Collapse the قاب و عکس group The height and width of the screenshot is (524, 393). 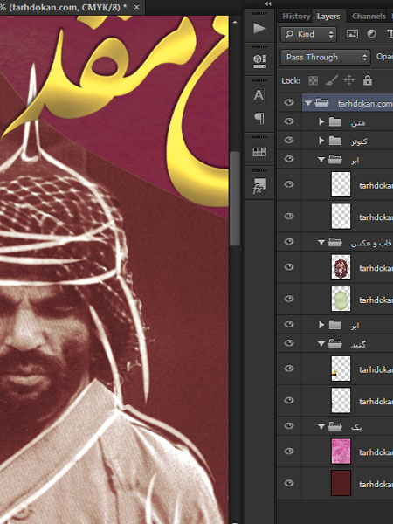(321, 242)
